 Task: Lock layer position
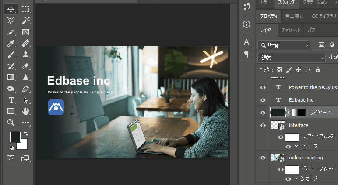point(298,70)
